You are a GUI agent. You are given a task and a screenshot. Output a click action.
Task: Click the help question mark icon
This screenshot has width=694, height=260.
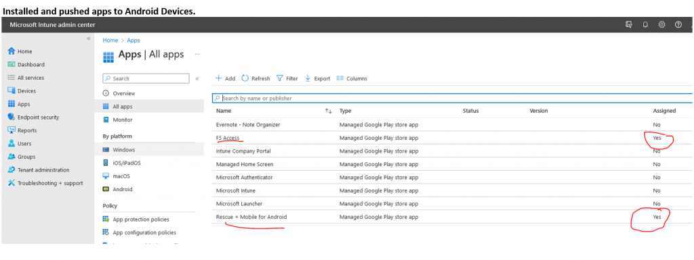(678, 25)
